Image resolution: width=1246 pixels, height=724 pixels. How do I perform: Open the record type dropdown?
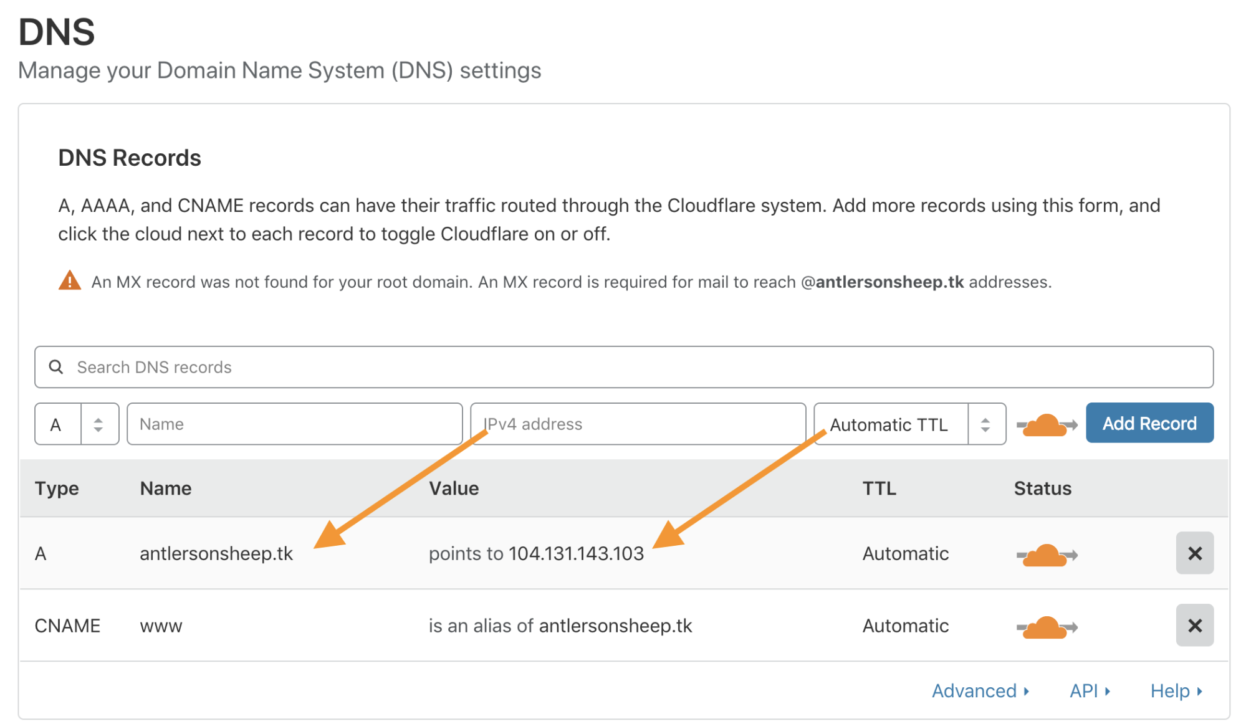(x=77, y=424)
